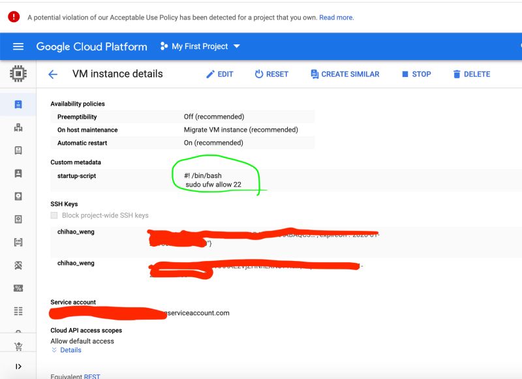Open the Metadata list icon in sidebar
This screenshot has width=522, height=379.
18,312
